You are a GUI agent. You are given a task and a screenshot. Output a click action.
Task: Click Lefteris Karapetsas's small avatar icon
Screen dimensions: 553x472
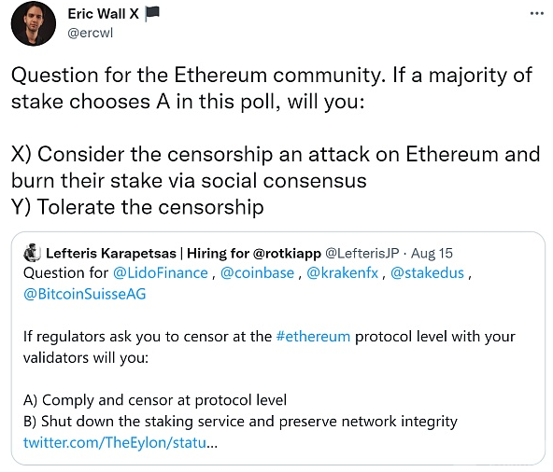click(32, 253)
